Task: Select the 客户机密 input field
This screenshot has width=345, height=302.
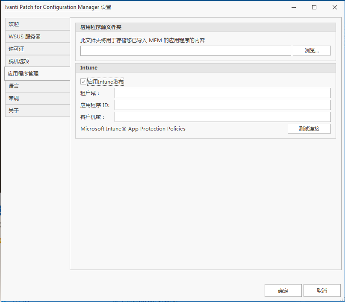Action: click(x=222, y=117)
